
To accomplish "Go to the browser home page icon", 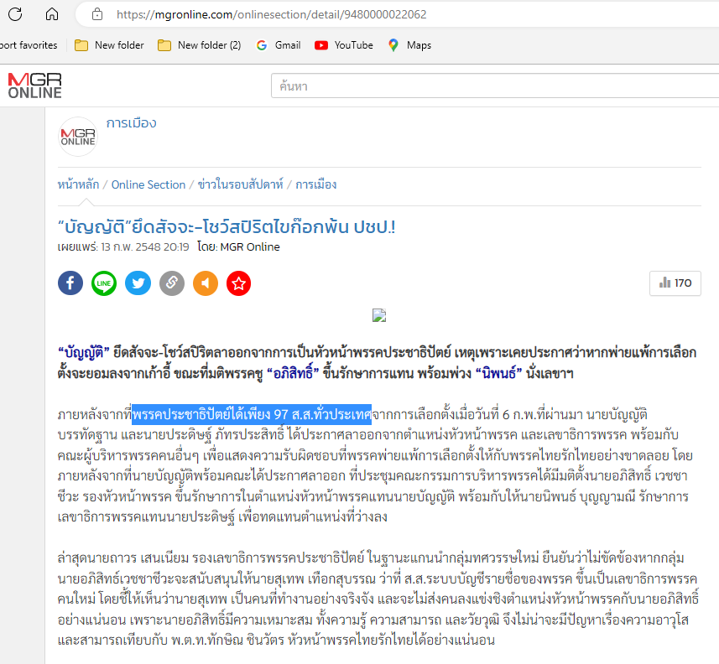I will [52, 14].
